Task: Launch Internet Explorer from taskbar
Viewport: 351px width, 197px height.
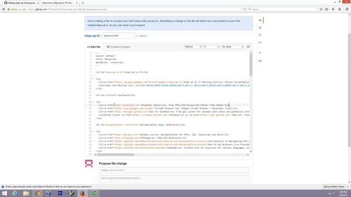Action: (15, 193)
